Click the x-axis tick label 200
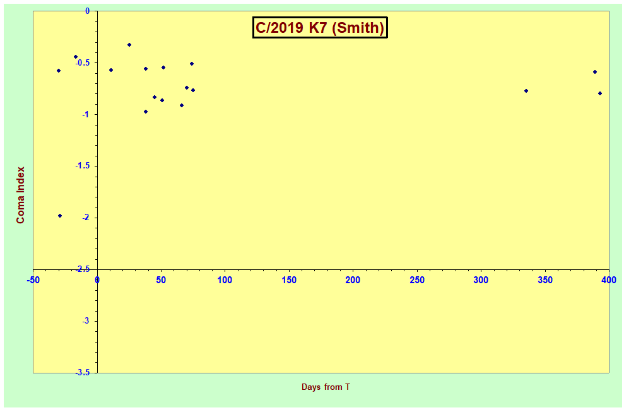 tap(353, 280)
